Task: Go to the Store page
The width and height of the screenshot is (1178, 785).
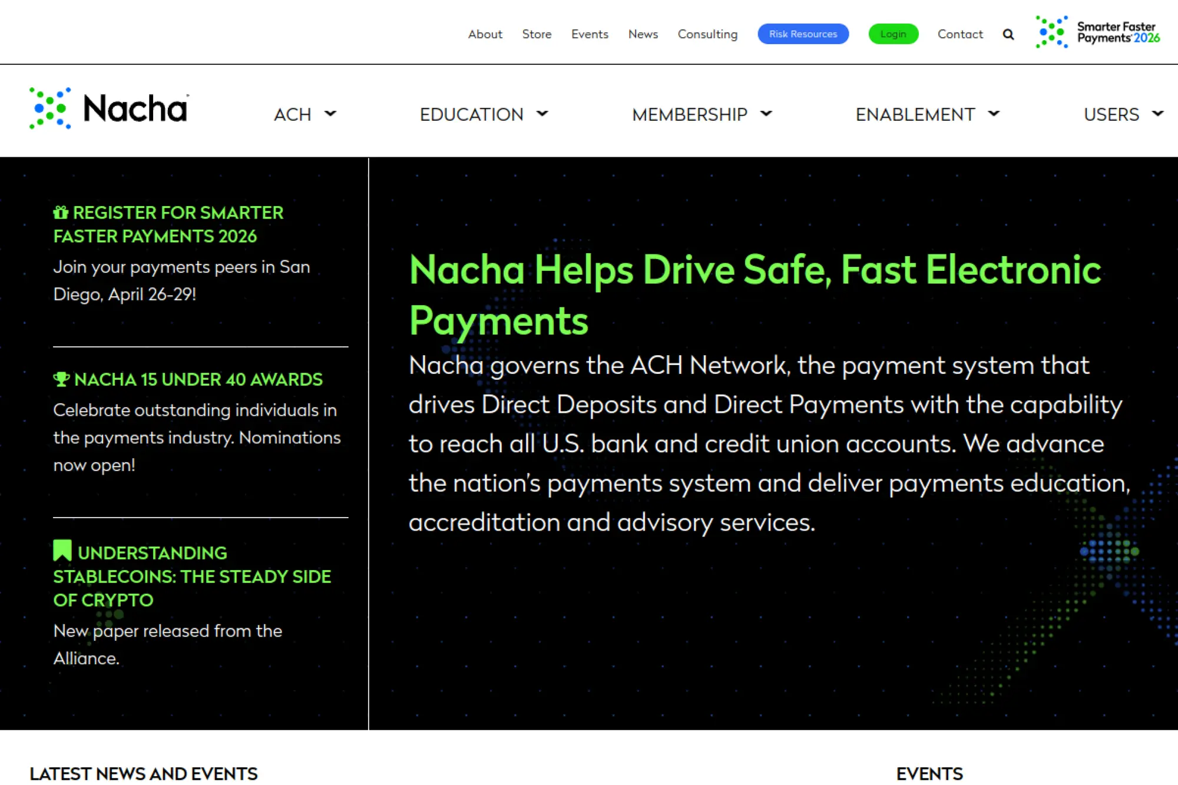Action: 537,34
